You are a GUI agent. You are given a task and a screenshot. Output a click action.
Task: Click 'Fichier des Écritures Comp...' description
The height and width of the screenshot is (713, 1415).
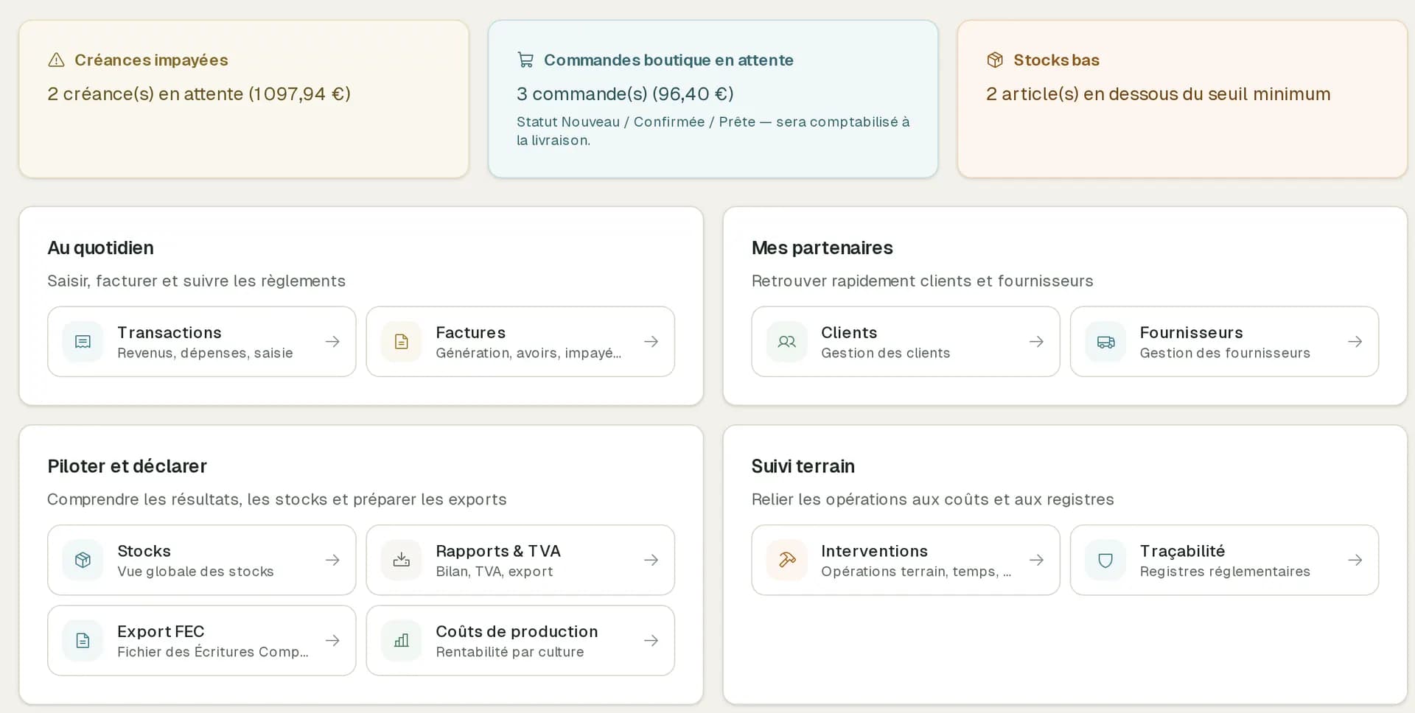213,652
